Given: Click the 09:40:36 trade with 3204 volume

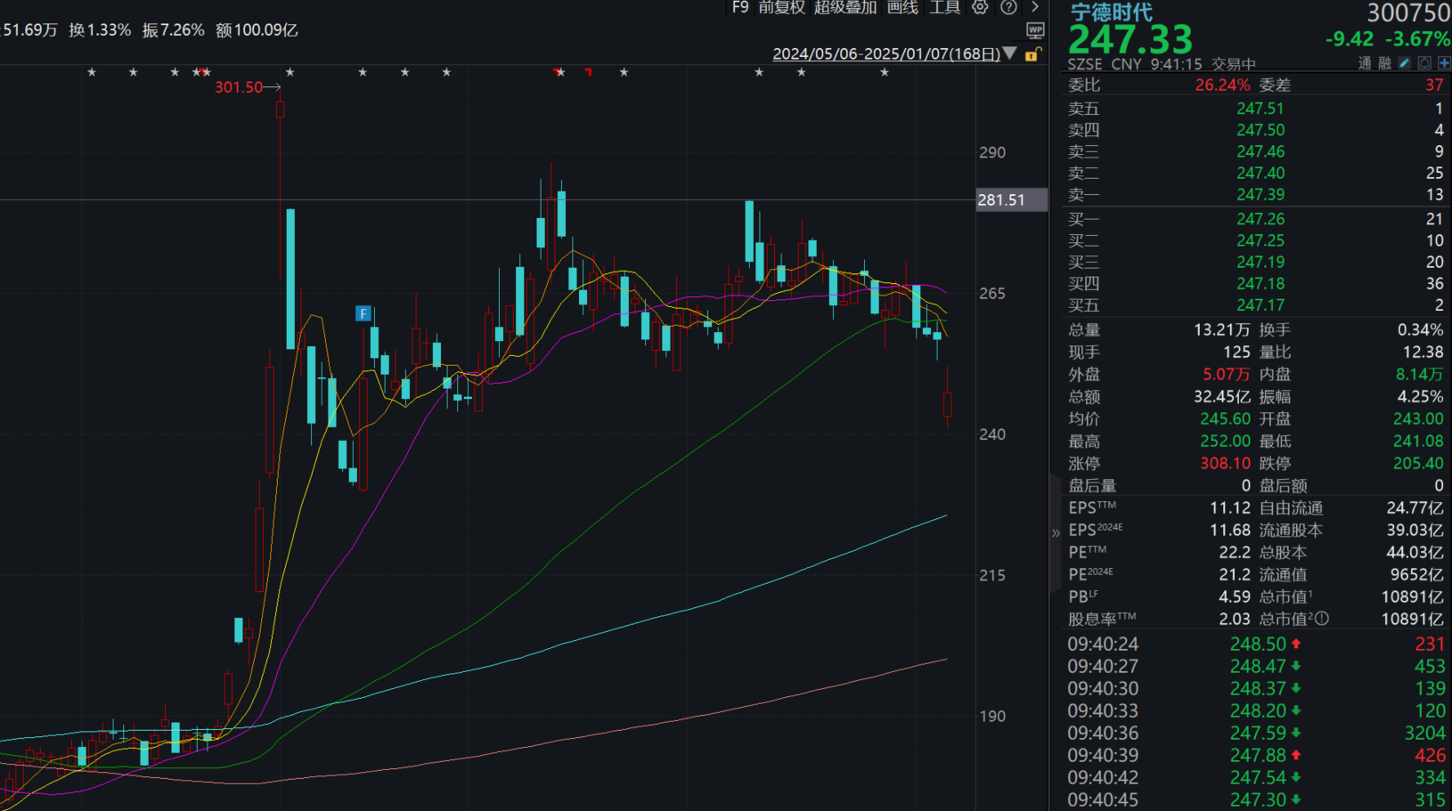Looking at the screenshot, I should pyautogui.click(x=1256, y=734).
